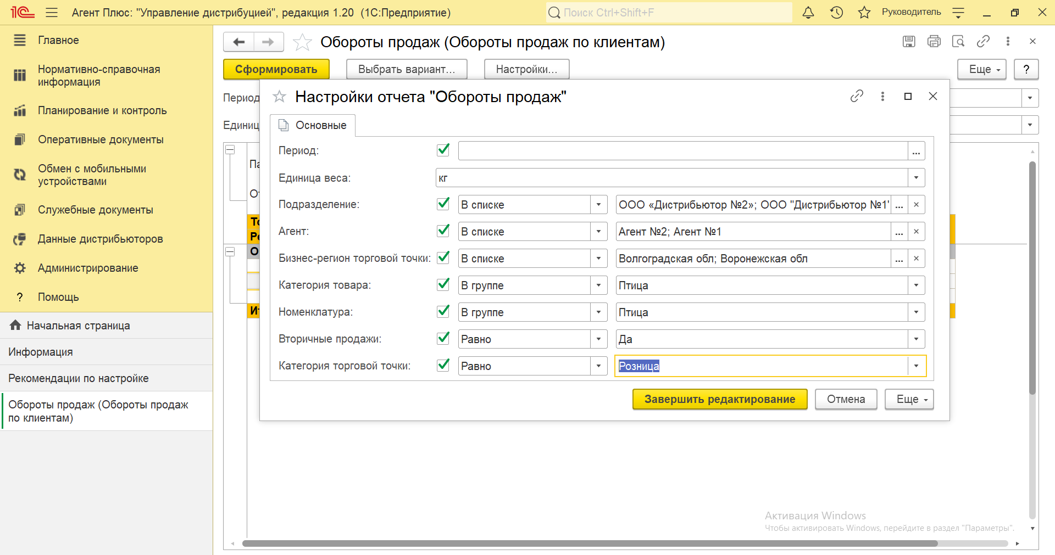
Task: Copy link to report chain icon
Action: [983, 41]
